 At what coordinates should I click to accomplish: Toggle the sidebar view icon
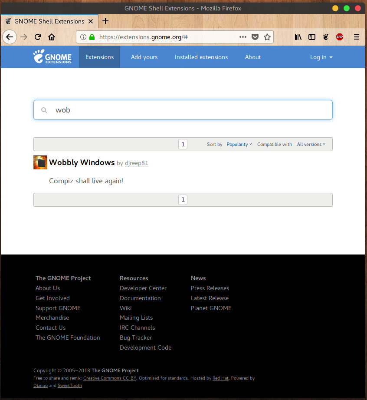[312, 37]
